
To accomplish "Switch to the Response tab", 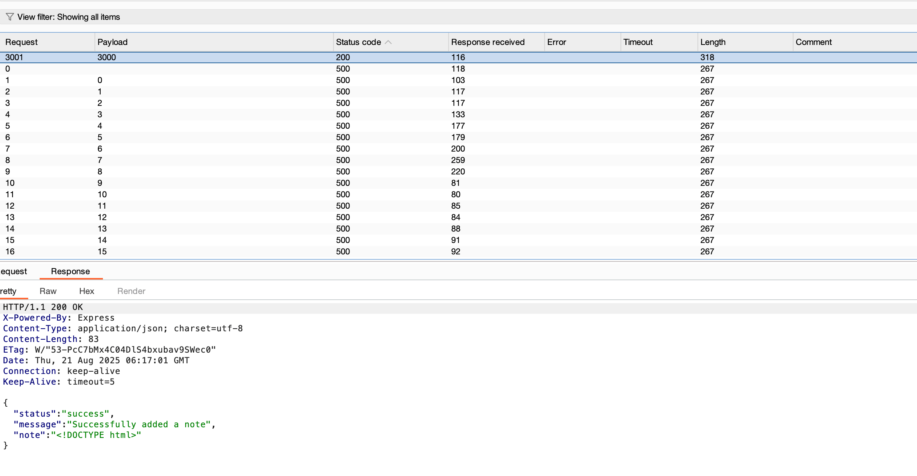I will tap(71, 271).
